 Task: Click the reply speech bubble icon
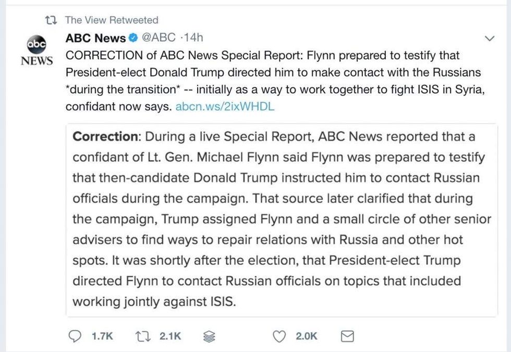(75, 336)
